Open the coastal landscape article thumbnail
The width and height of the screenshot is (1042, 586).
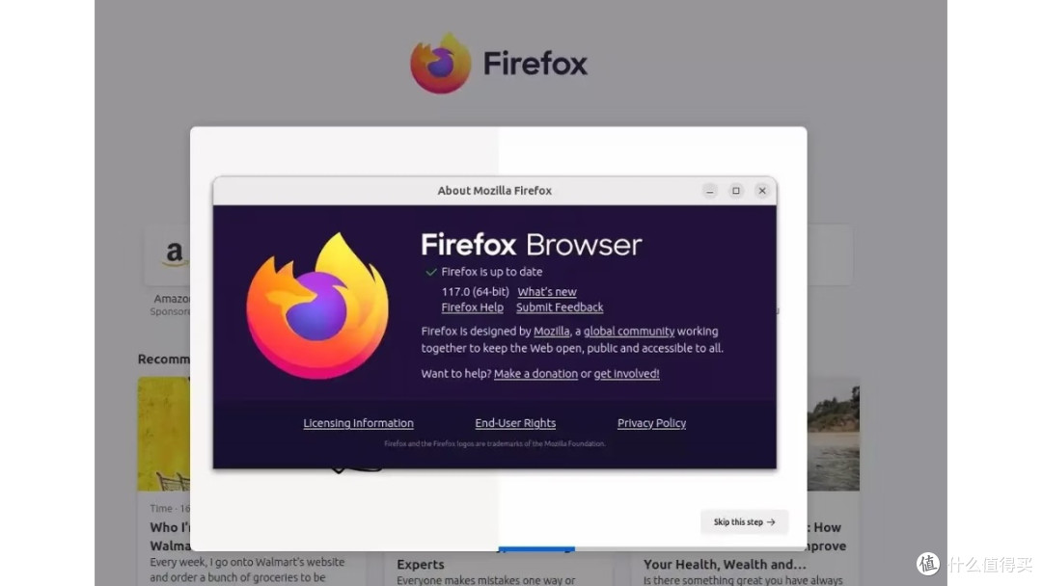pyautogui.click(x=834, y=434)
